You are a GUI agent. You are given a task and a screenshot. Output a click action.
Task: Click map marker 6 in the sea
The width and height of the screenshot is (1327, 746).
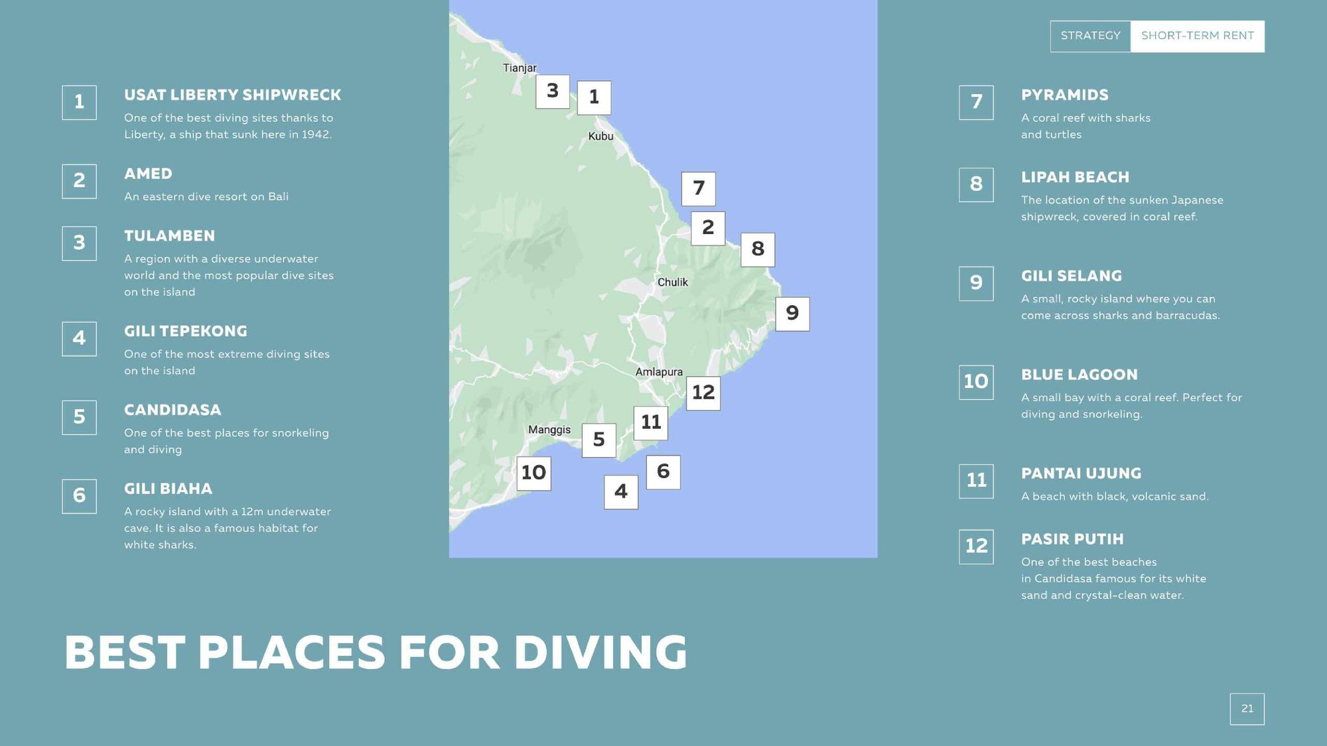point(663,472)
